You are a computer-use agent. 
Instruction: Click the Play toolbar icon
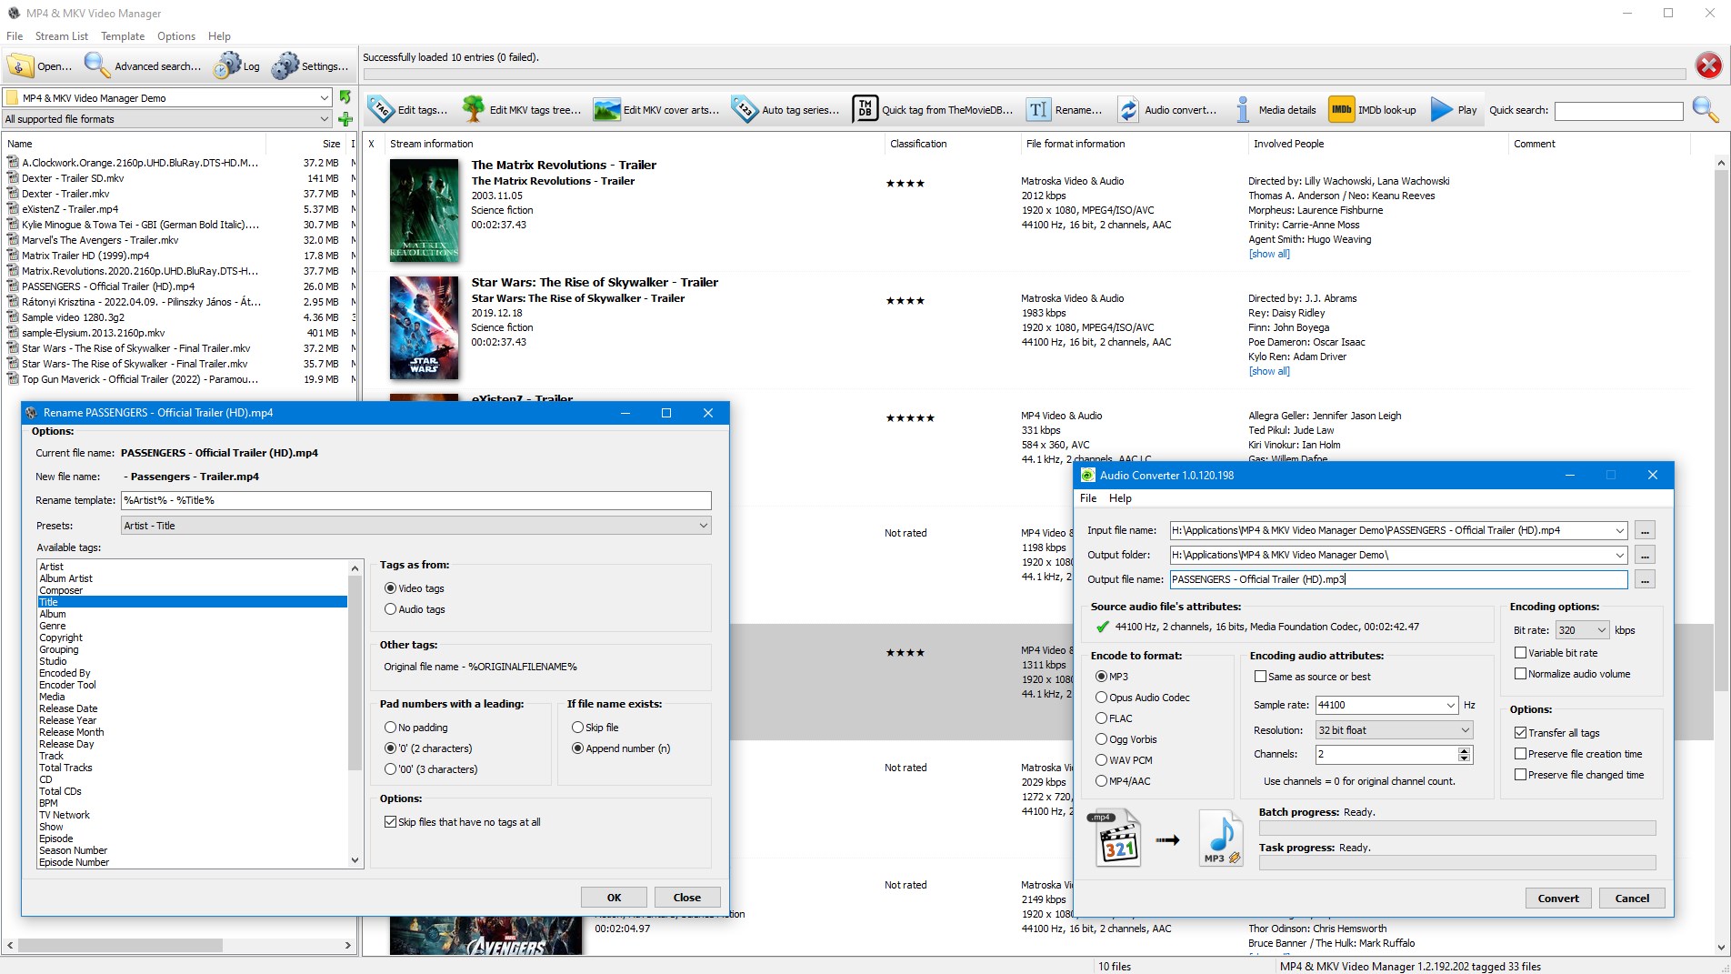pos(1441,110)
